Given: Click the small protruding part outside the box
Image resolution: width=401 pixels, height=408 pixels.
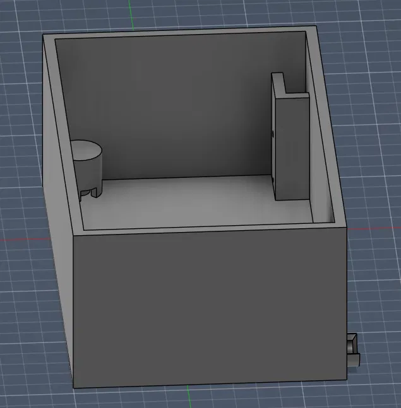Looking at the screenshot, I should [x=353, y=350].
